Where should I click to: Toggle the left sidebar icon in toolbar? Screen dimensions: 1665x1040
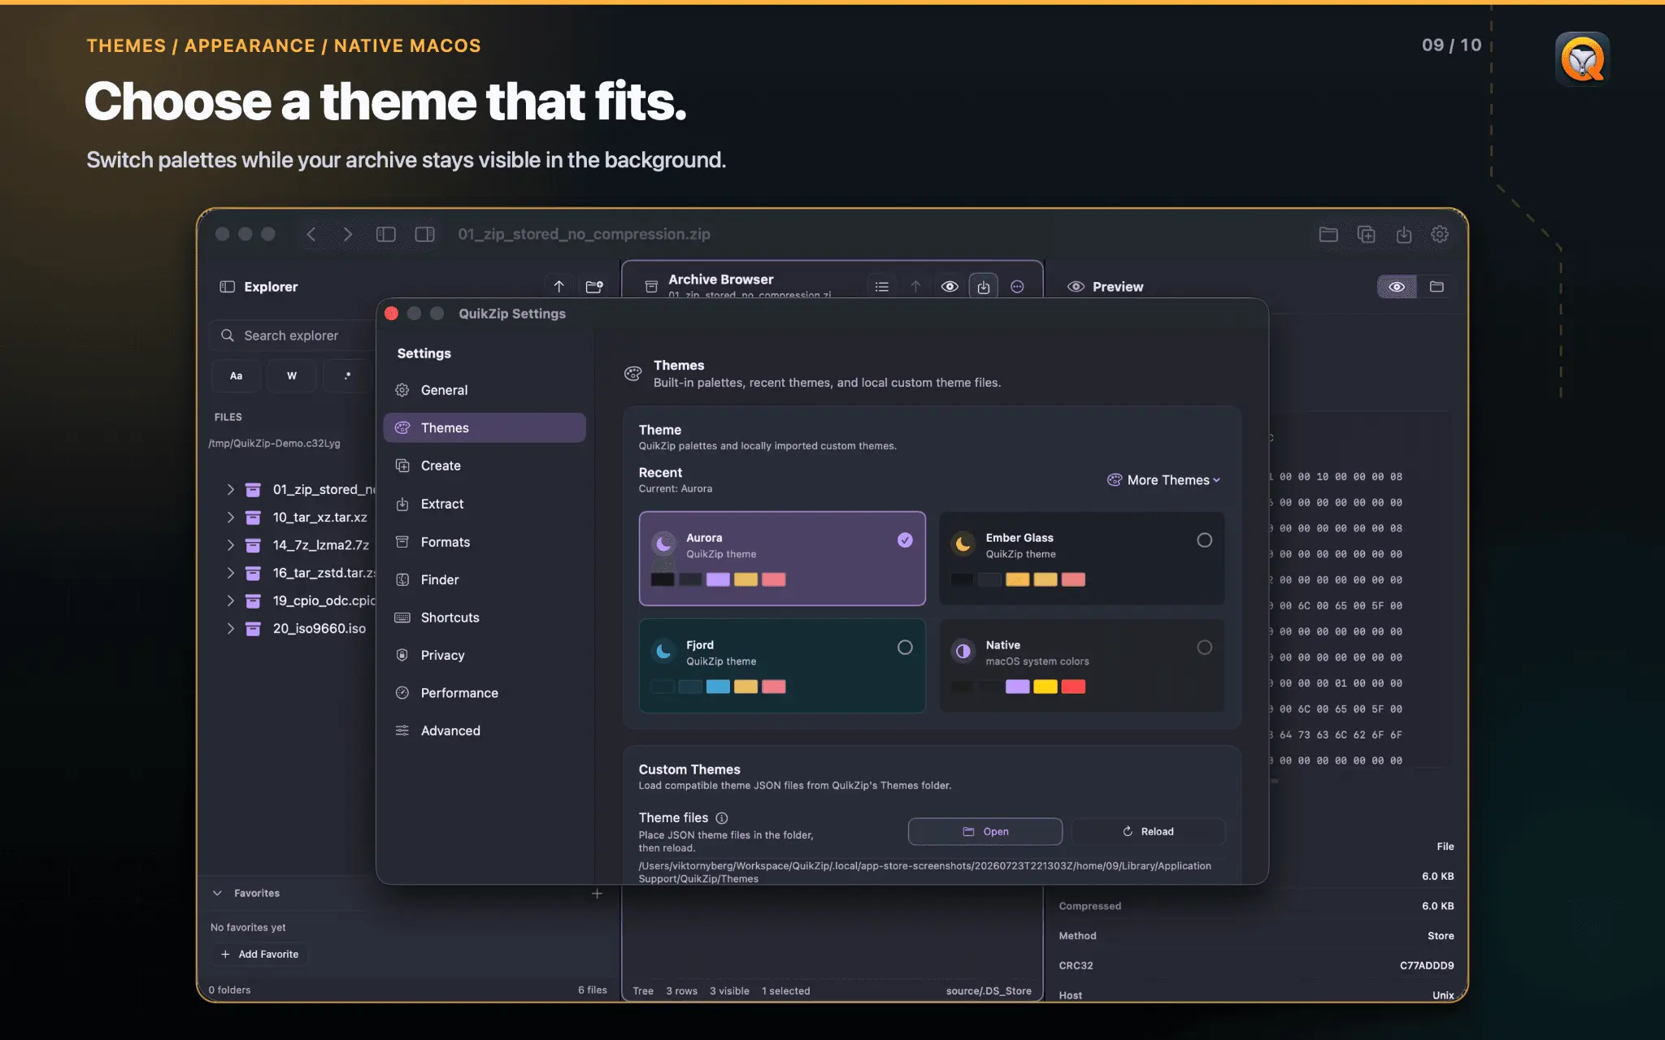[386, 234]
